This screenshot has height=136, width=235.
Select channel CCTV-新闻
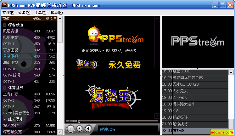(x=29, y=75)
